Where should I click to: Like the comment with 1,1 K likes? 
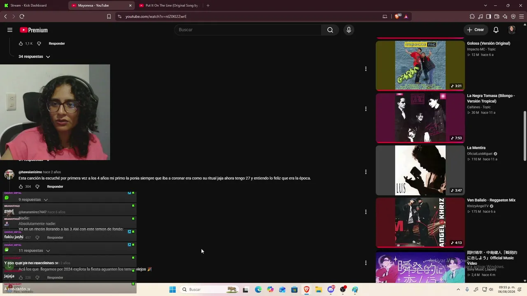(21, 44)
